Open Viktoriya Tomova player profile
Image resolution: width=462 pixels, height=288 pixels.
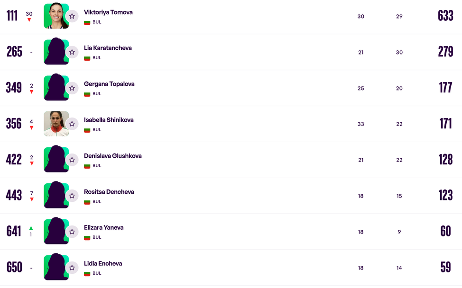pos(108,12)
